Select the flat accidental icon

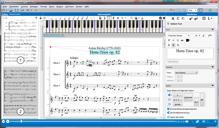pos(105,18)
